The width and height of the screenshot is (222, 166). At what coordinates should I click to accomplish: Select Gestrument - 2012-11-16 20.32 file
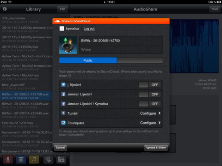(26, 143)
